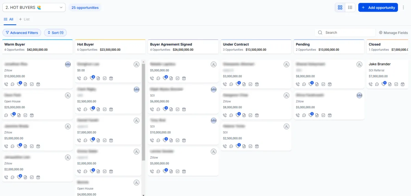Open tags icon on Jake Brander card

pyautogui.click(x=383, y=84)
